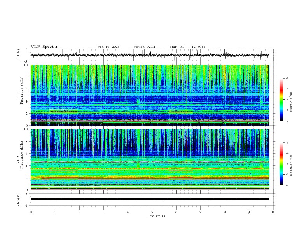
Task: Click the "ch.1(V)" waveform axis label
Action: pos(19,55)
